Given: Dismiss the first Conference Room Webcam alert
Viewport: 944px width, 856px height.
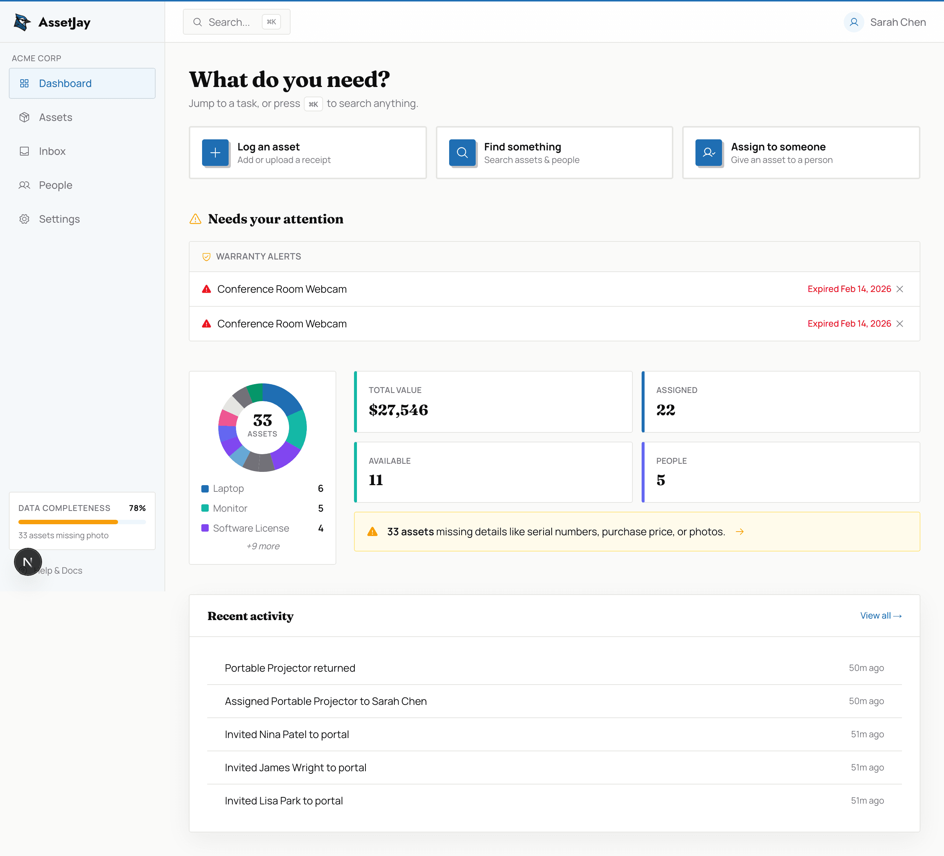Looking at the screenshot, I should [900, 289].
